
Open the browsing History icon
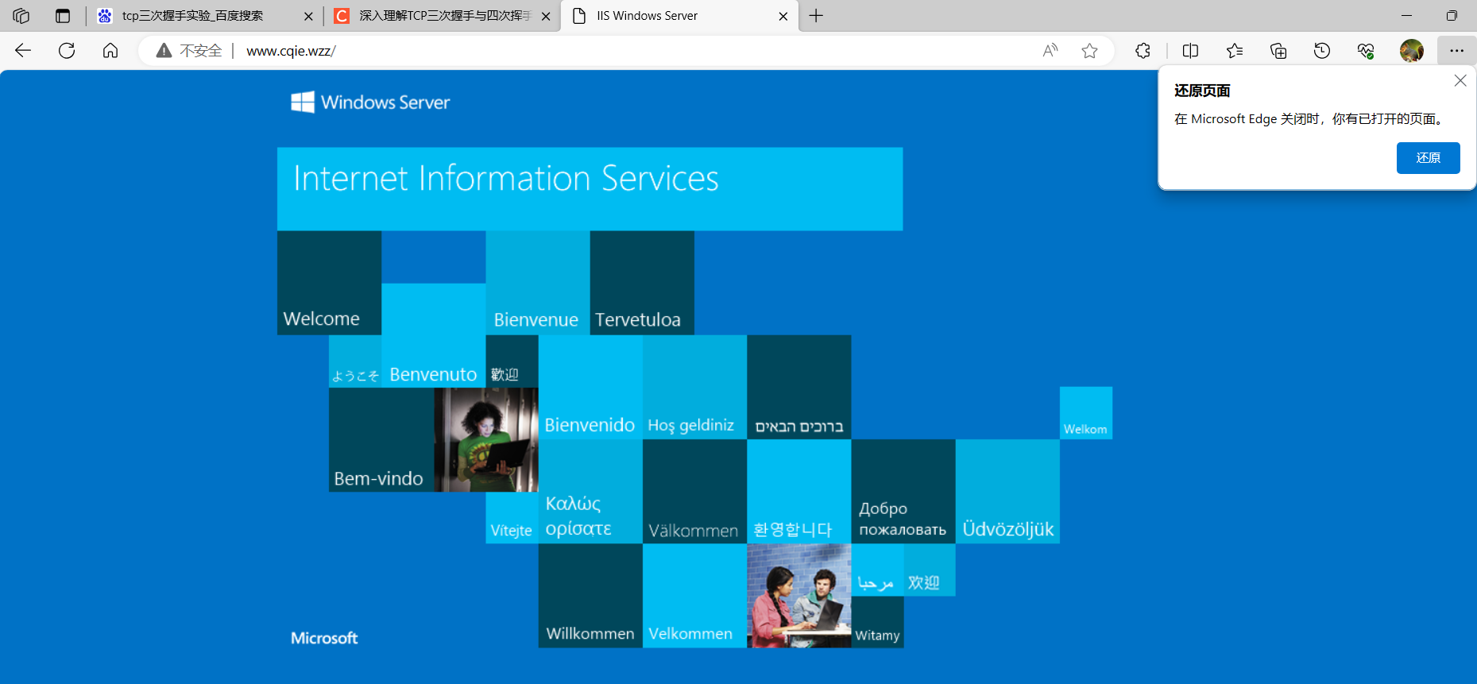pyautogui.click(x=1322, y=51)
